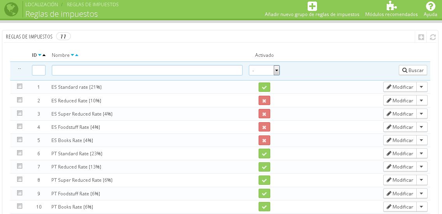442x214 pixels.
Task: Click the Buscar search button
Action: tap(413, 70)
